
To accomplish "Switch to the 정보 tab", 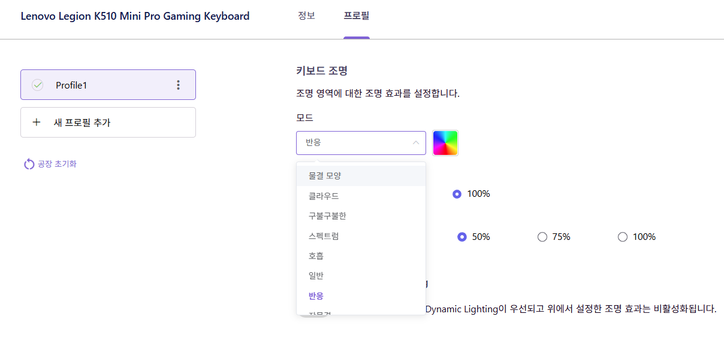I will tap(306, 16).
